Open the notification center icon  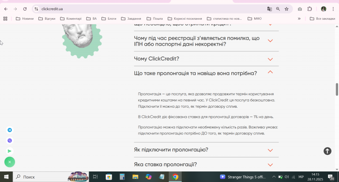(331, 177)
